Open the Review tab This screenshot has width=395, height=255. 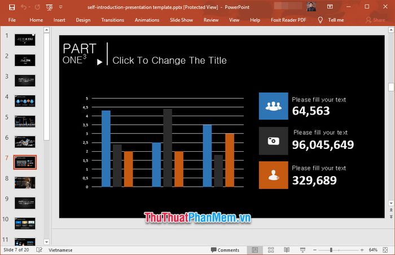tap(211, 20)
